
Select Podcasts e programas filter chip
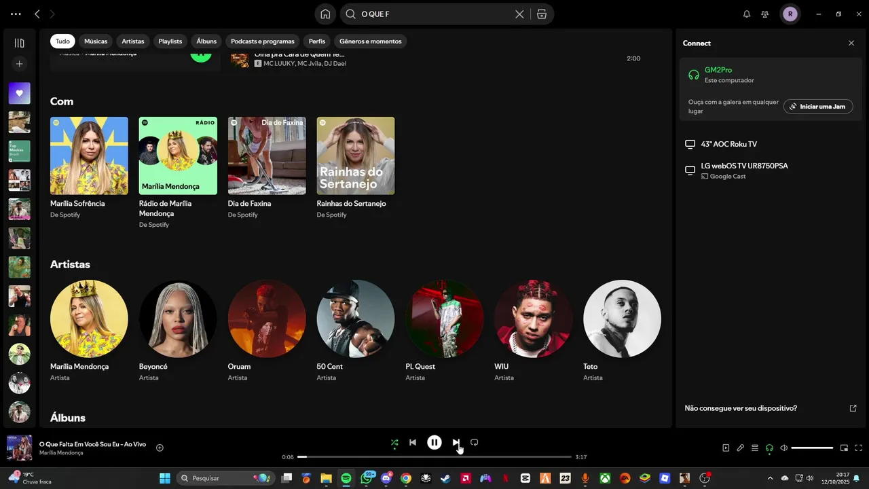click(x=263, y=41)
